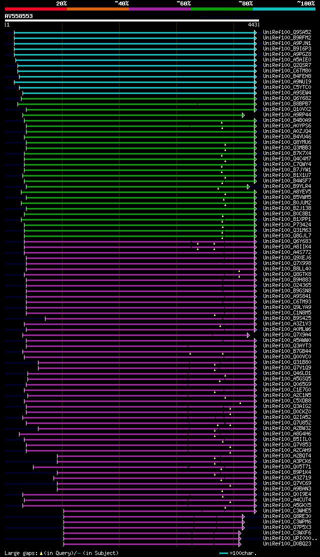This screenshot has height=557, width=320.
Task: Click the UniRef100_B9S425 label
Action: pos(287,318)
